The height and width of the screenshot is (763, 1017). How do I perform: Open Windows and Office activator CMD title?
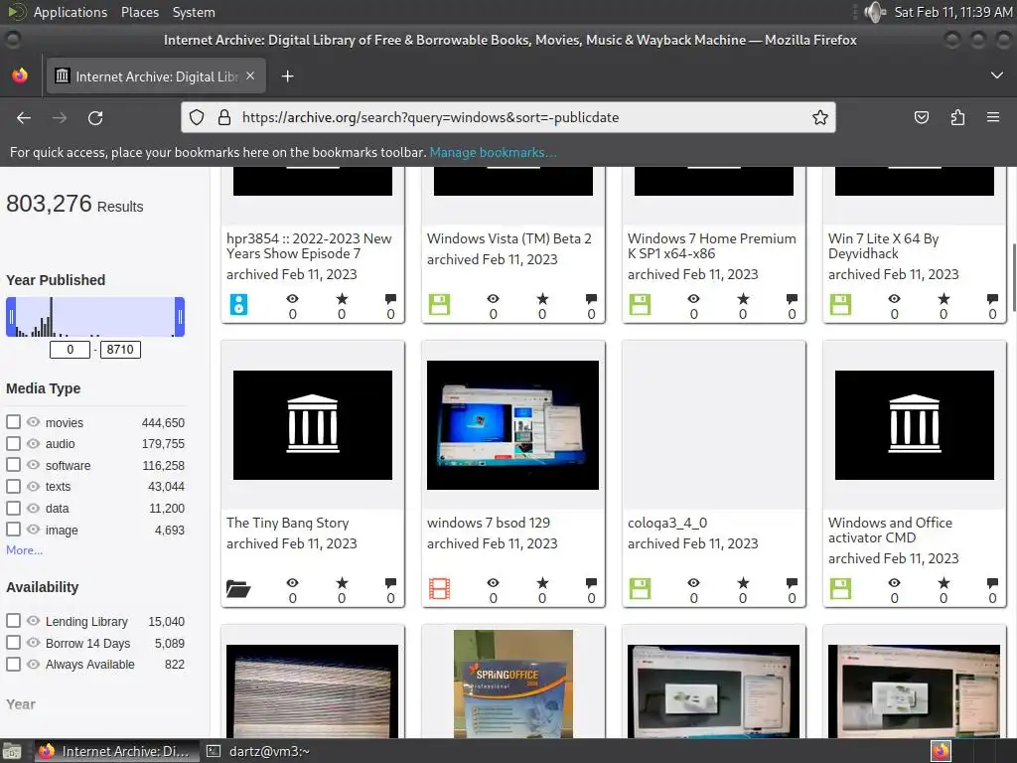[x=890, y=531]
